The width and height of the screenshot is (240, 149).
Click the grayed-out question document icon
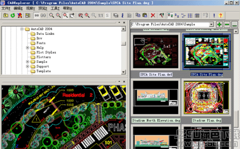coord(206,15)
